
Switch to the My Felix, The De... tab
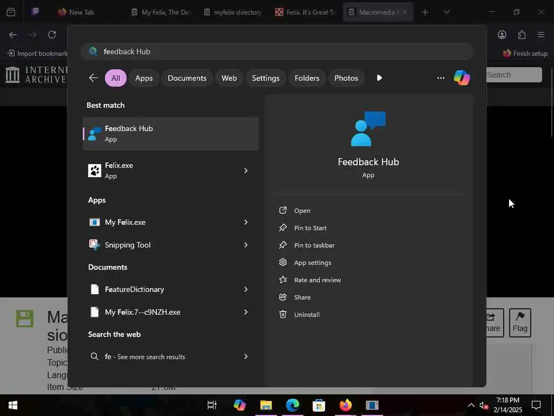[161, 12]
